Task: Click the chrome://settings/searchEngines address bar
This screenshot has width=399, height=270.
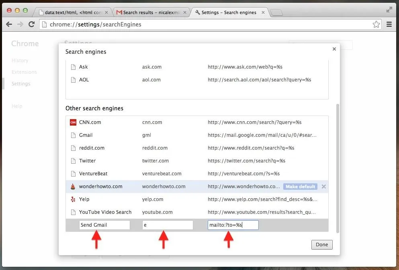Action: click(x=210, y=24)
